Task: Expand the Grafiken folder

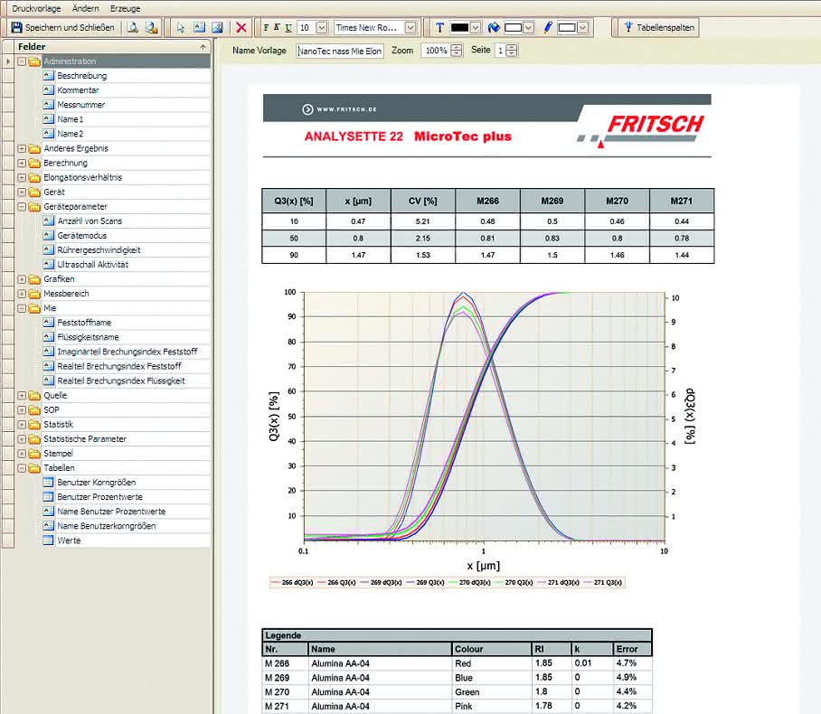Action: click(22, 279)
